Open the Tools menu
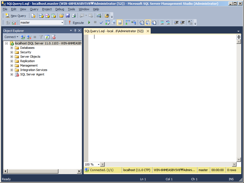 [71, 9]
